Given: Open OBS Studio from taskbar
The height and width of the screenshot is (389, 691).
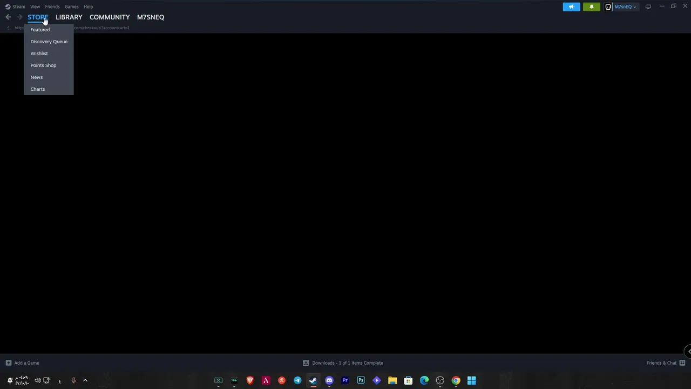Looking at the screenshot, I should tap(440, 380).
